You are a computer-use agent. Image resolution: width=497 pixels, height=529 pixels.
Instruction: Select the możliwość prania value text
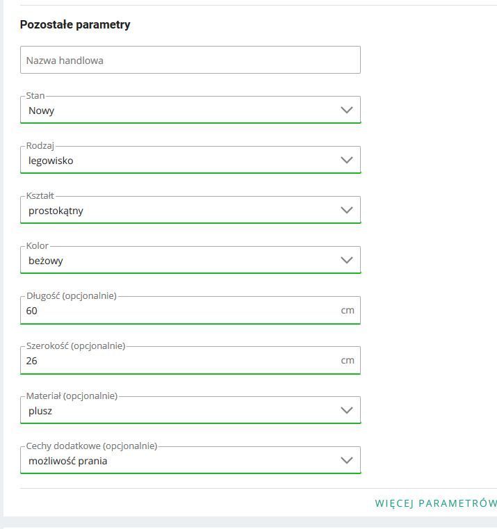tap(68, 461)
